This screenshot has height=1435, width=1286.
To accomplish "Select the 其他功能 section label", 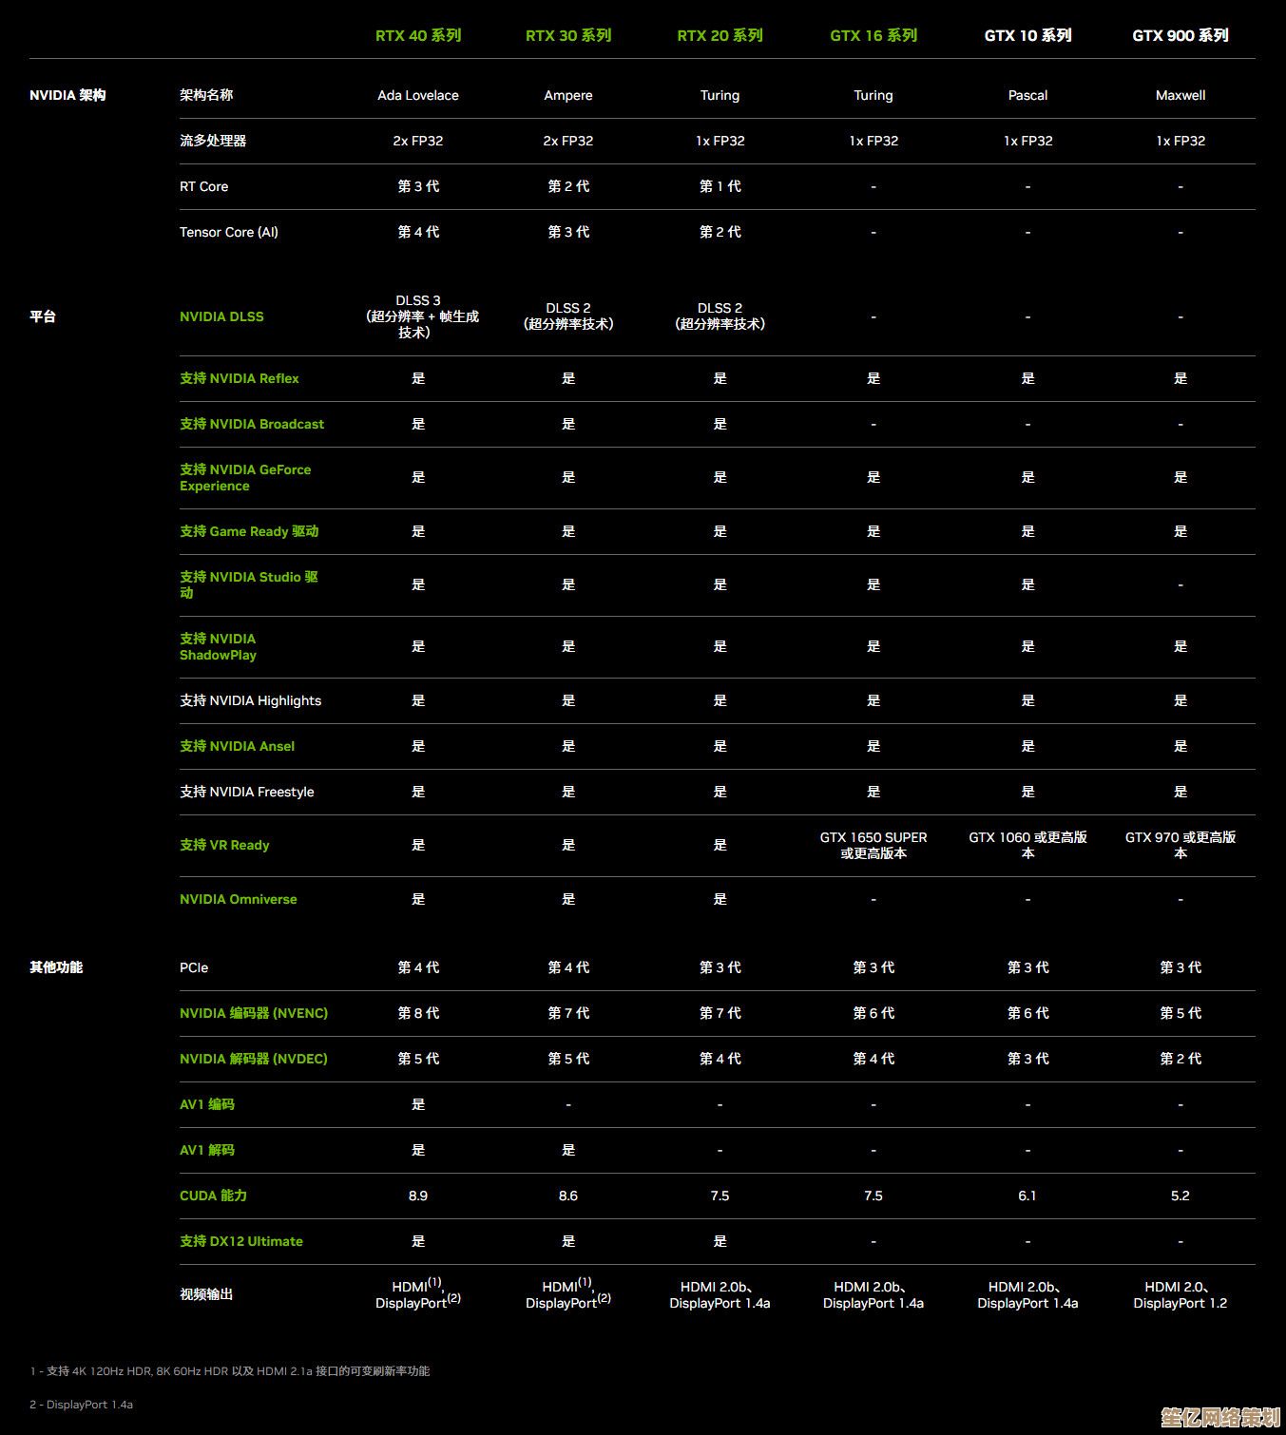I will [56, 967].
